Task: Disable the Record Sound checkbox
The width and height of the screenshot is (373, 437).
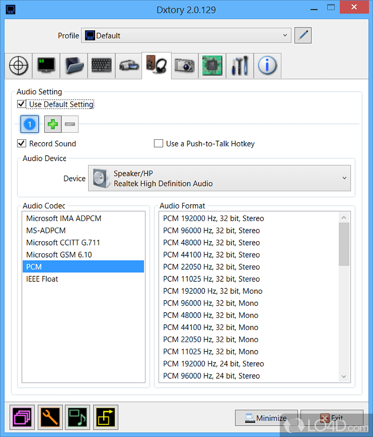Action: coord(21,143)
